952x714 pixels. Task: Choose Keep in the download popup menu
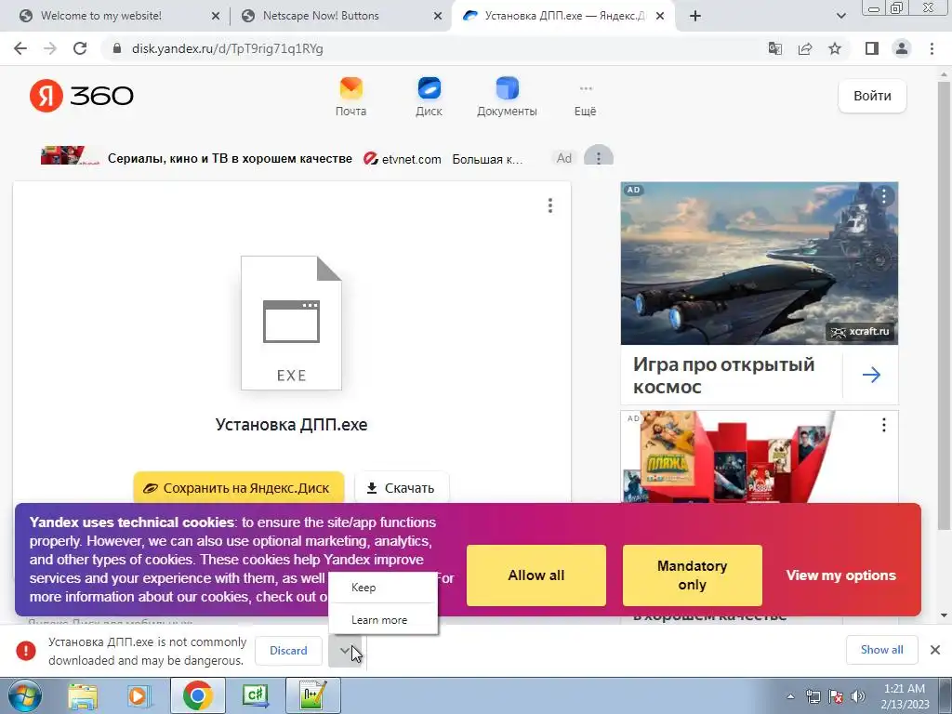(382, 588)
